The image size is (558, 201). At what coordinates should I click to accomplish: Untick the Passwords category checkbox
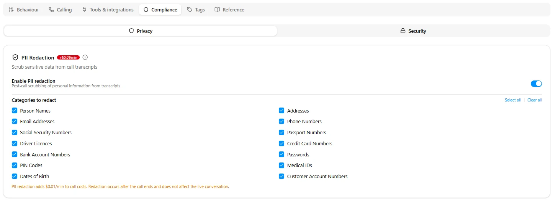(x=281, y=154)
